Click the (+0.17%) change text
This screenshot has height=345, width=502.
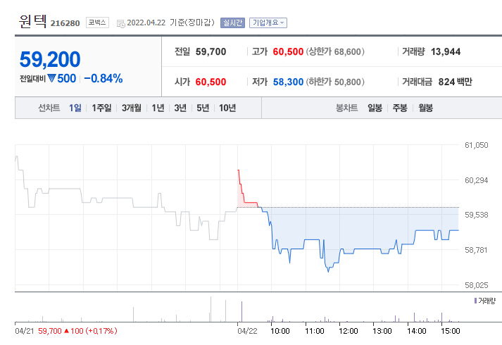(101, 331)
